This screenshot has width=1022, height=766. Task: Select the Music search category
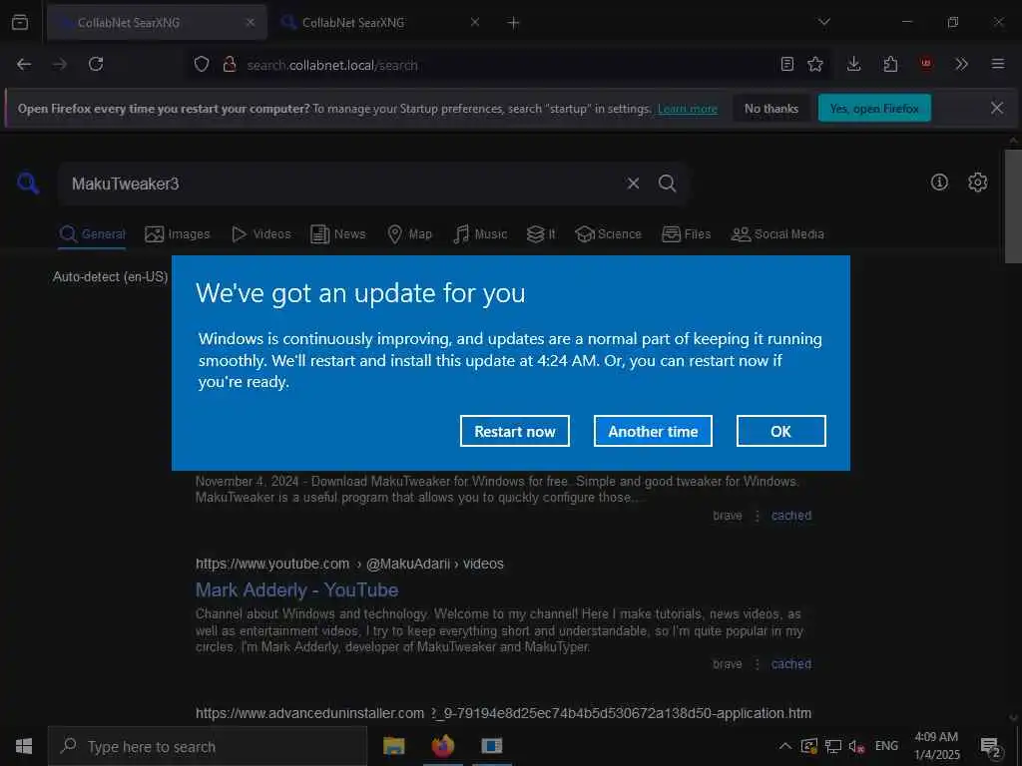click(x=480, y=234)
